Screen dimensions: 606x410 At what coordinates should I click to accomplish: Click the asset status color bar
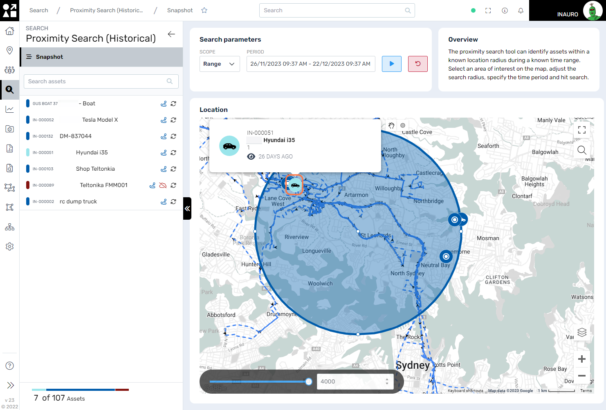coord(80,390)
